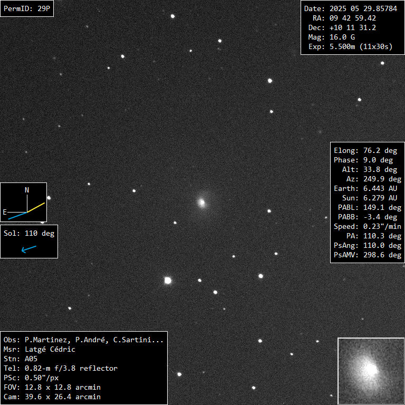Click the comet nucleus at image center

point(202,202)
